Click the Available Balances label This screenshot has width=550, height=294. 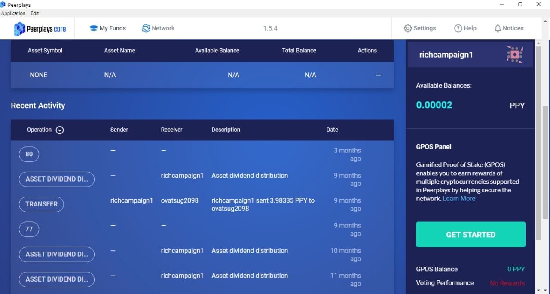tap(443, 85)
